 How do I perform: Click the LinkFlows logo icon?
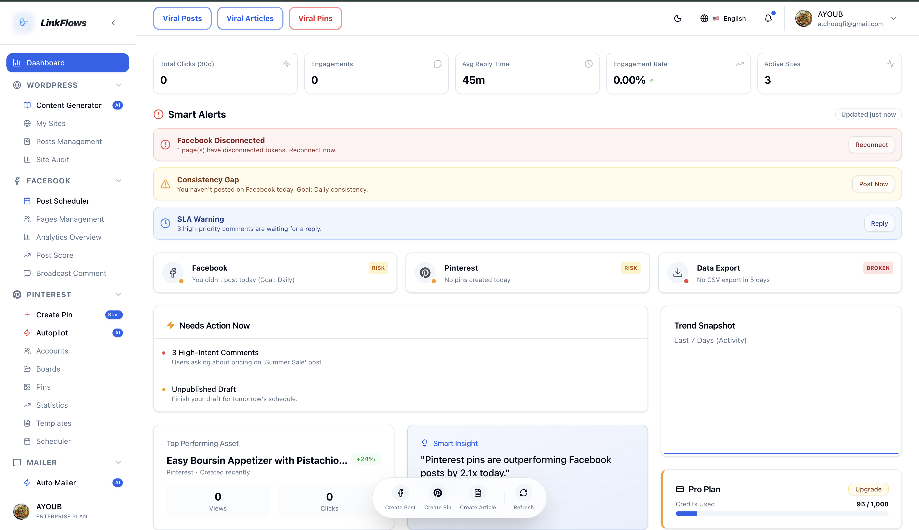click(x=24, y=23)
